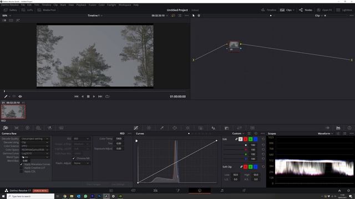
Task: Switch to the Color page
Action: [200, 191]
